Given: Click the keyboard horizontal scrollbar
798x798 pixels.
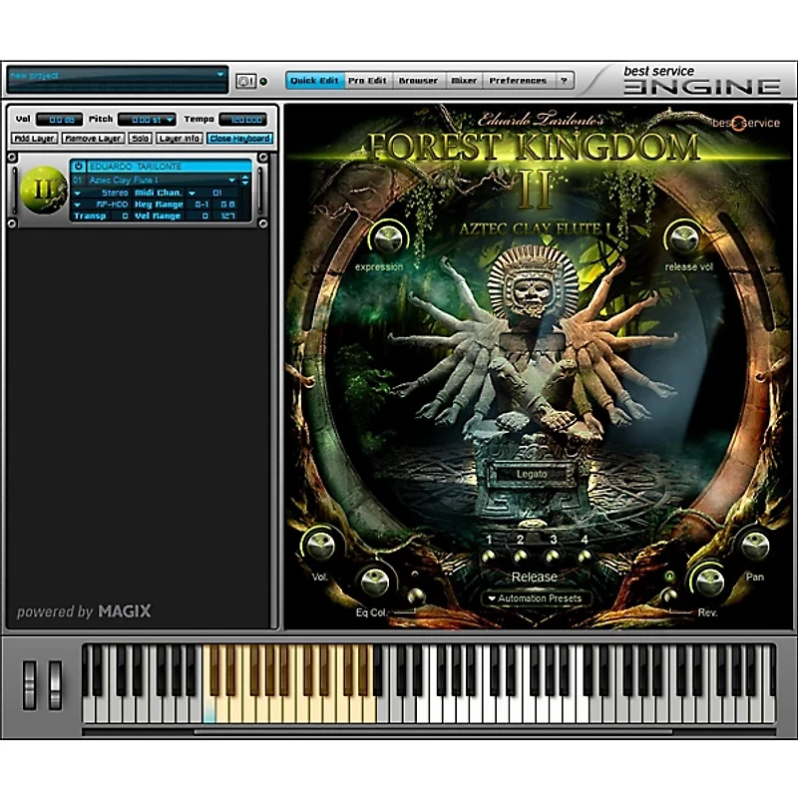Looking at the screenshot, I should pos(433,732).
